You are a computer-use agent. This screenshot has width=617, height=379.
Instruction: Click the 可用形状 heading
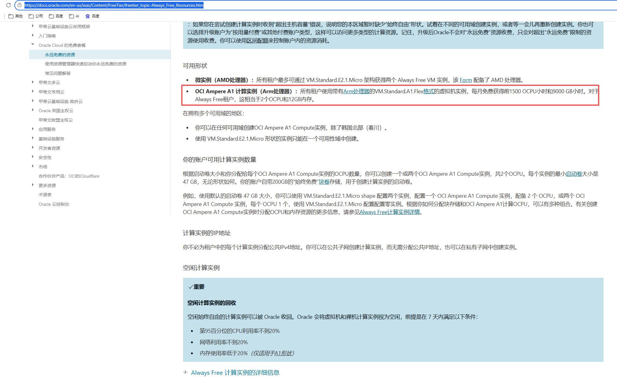click(195, 66)
